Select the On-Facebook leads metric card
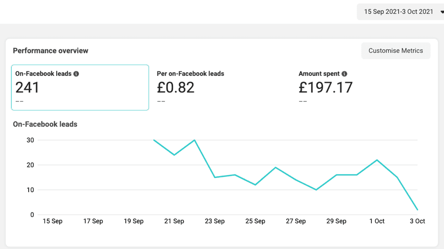Image resolution: width=444 pixels, height=249 pixels. (80, 87)
